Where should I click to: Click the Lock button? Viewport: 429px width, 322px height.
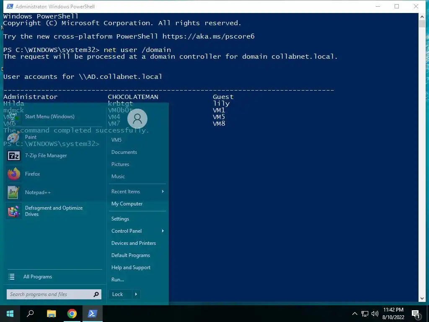[x=120, y=294]
